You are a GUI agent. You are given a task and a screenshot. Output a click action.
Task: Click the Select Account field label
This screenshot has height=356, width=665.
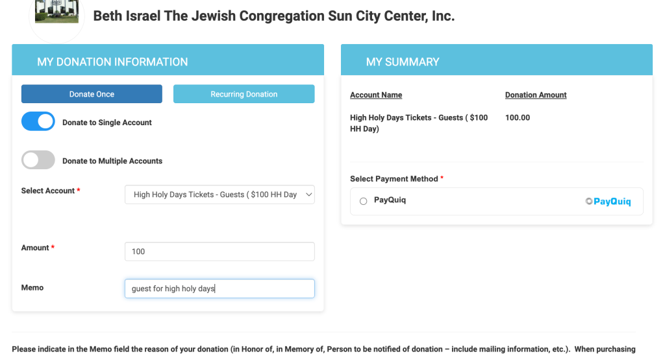[x=48, y=191]
